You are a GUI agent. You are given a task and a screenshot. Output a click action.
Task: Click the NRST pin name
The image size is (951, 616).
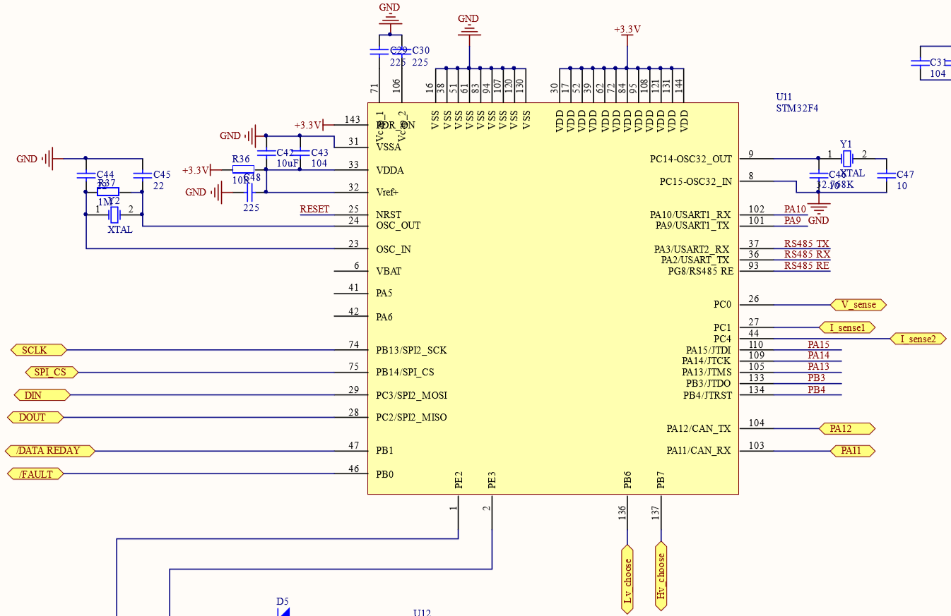click(x=389, y=215)
